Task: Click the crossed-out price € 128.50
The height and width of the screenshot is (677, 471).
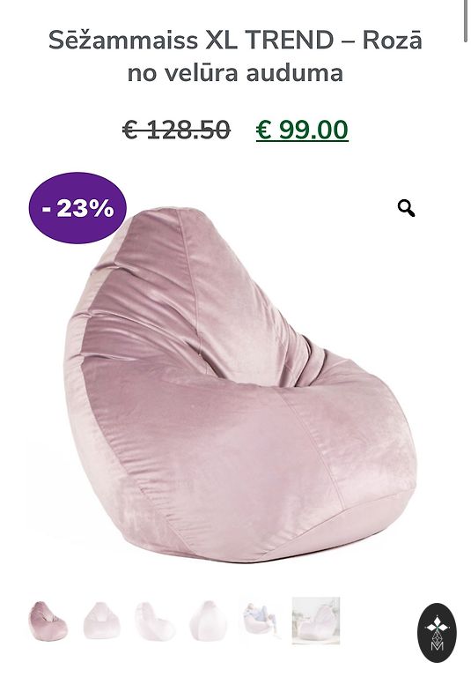Action: (176, 130)
